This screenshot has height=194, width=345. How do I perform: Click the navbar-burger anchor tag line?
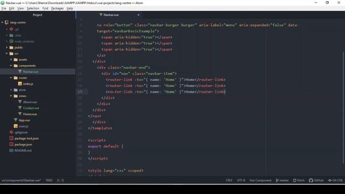(x=198, y=25)
